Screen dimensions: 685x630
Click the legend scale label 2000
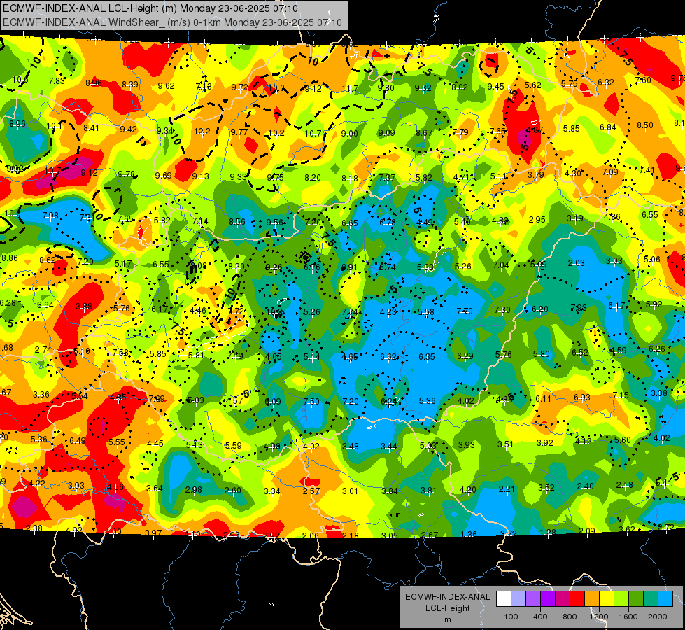[658, 617]
